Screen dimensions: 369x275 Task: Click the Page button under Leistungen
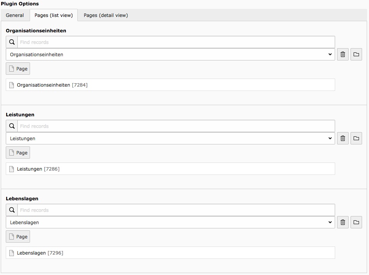point(18,153)
